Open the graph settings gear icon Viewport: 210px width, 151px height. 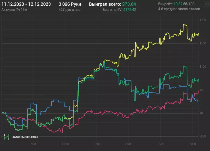coord(207,5)
